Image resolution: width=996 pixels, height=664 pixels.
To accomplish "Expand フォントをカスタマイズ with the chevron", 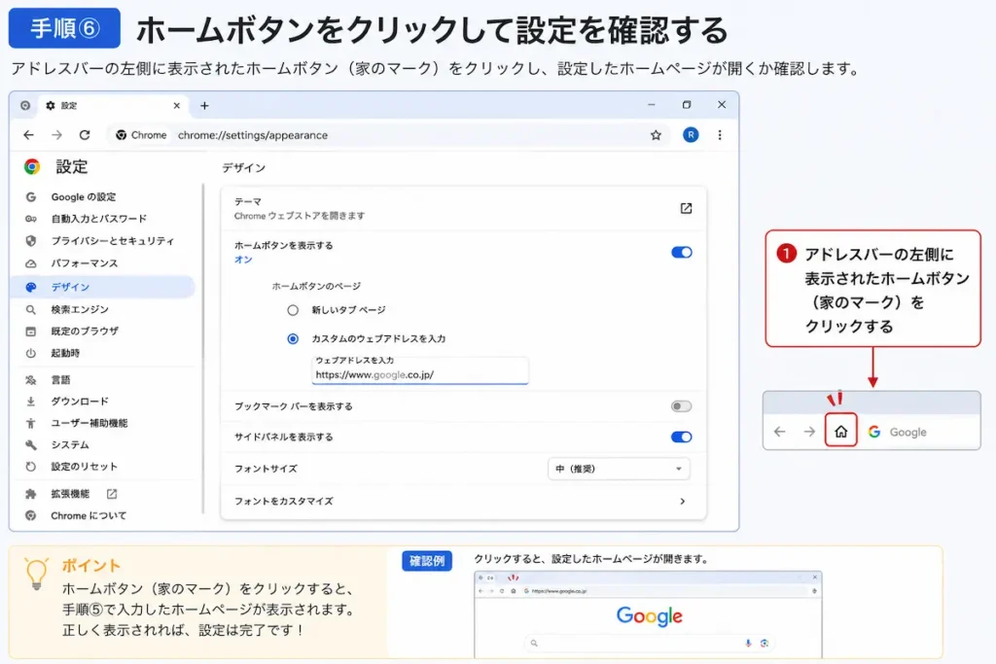I will (682, 502).
